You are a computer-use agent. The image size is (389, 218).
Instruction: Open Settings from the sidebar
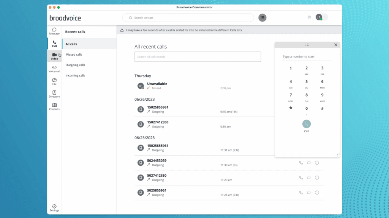(x=54, y=207)
